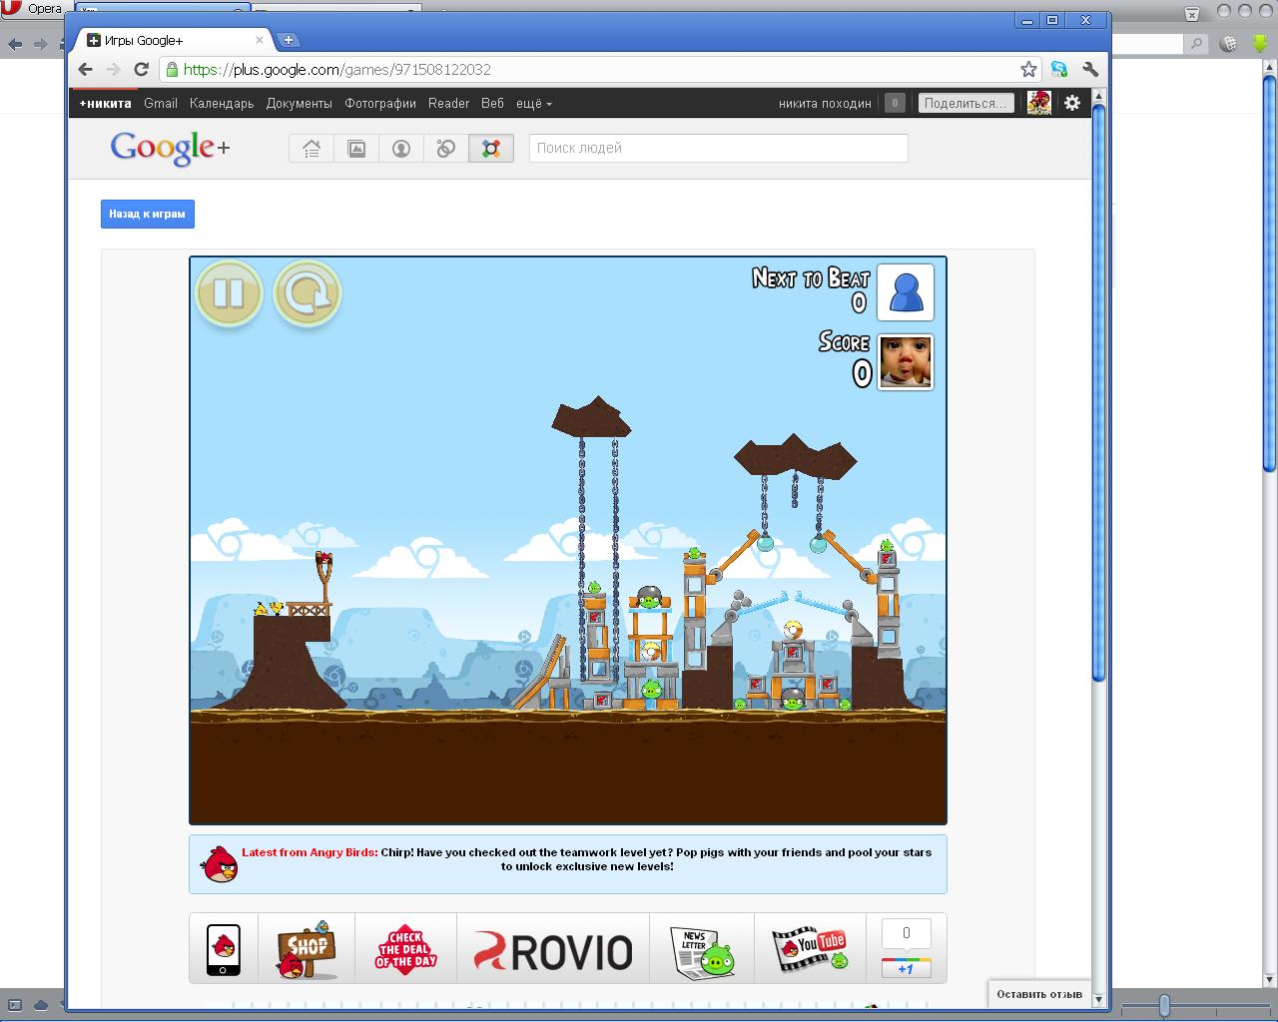This screenshot has height=1022, width=1278.
Task: Focus the Поиск людей search field
Action: click(x=719, y=148)
